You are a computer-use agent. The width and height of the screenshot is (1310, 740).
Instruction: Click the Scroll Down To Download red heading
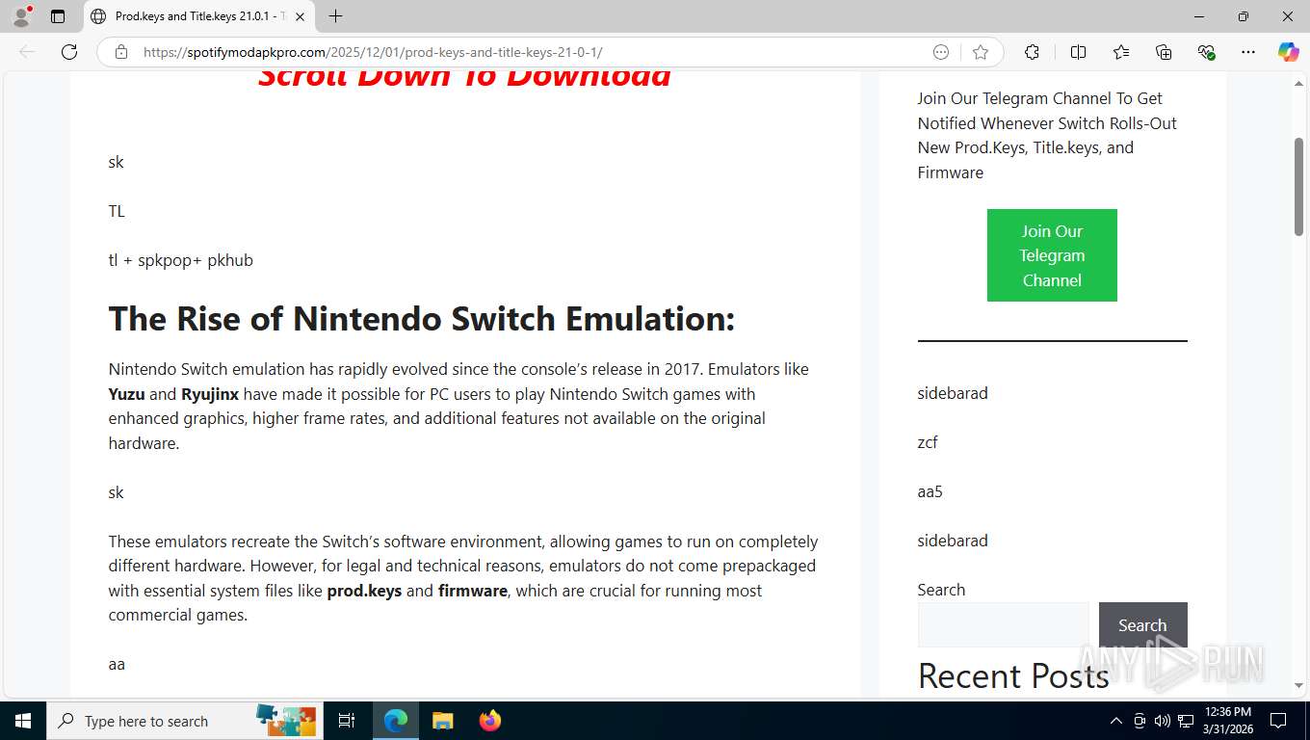[464, 79]
